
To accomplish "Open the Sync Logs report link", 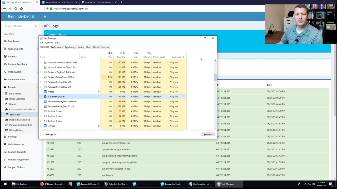I will 15,114.
